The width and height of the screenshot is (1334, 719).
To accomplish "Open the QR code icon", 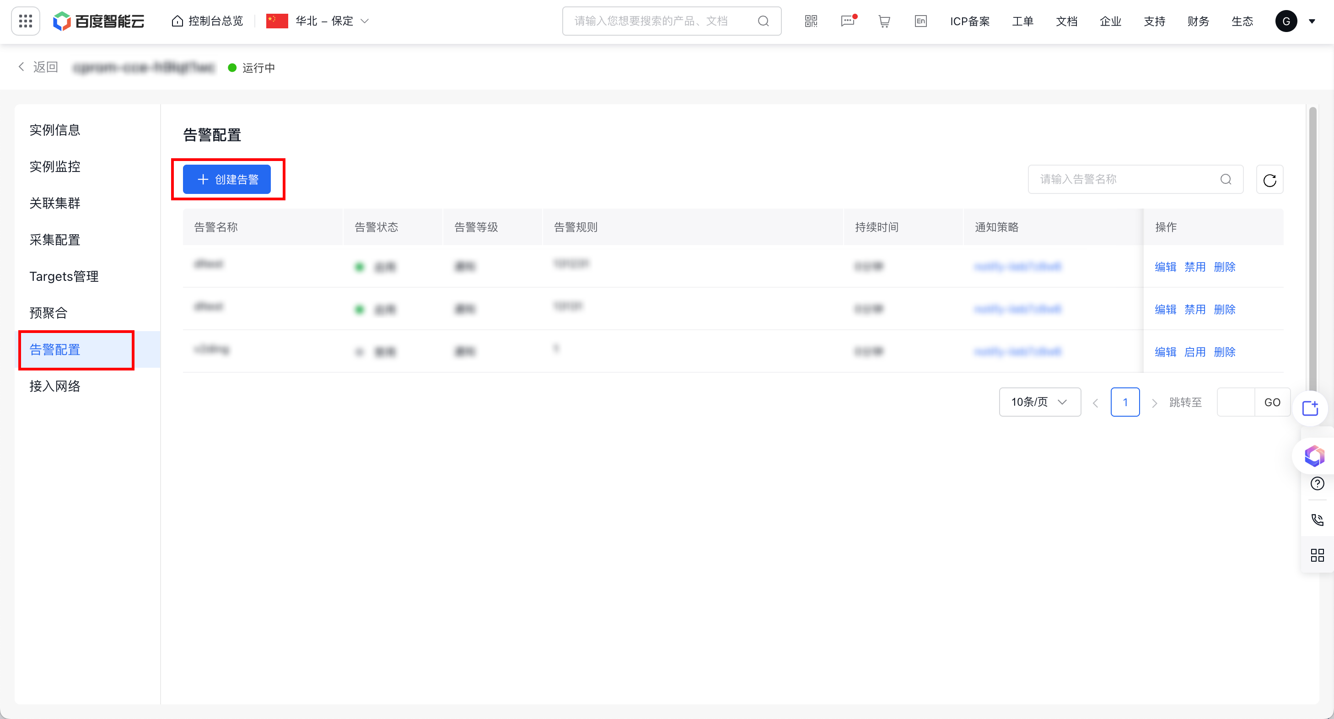I will coord(811,21).
